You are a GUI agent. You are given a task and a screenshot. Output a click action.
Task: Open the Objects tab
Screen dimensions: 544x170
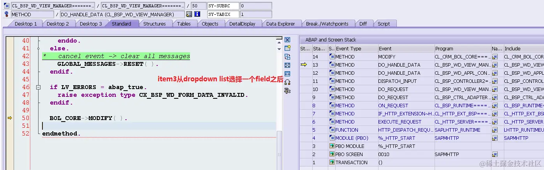[210, 24]
